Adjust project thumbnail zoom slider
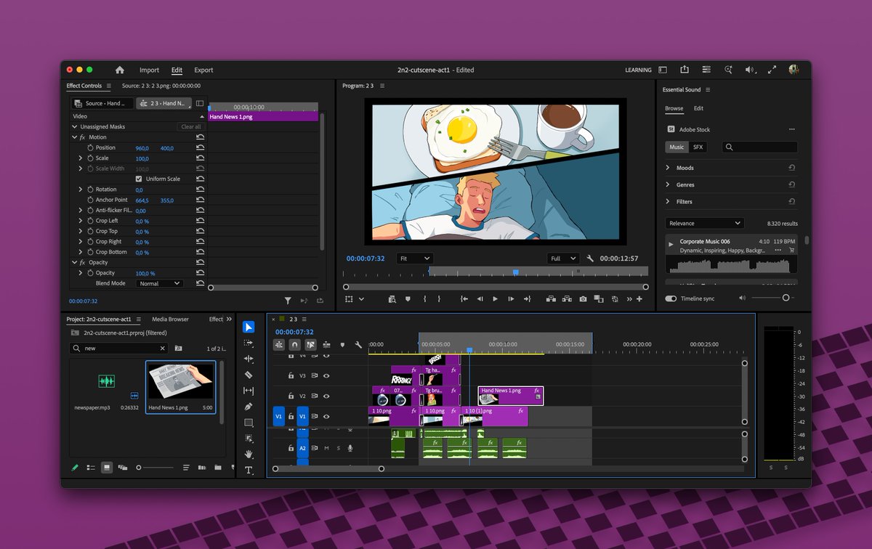The width and height of the screenshot is (872, 549). point(139,468)
